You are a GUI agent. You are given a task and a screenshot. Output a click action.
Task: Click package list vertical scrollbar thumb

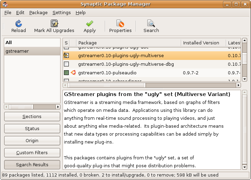(x=244, y=58)
